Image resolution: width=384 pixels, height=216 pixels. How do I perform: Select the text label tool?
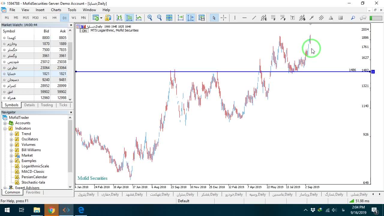pyautogui.click(x=292, y=18)
